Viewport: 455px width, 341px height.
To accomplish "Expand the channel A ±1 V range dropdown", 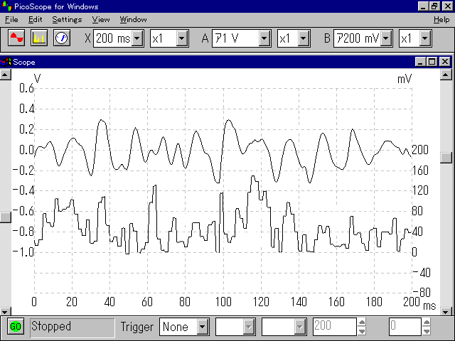I will tap(264, 38).
